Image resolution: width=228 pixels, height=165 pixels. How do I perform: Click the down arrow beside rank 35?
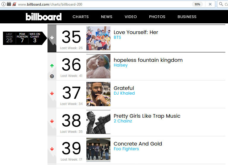coord(52,38)
